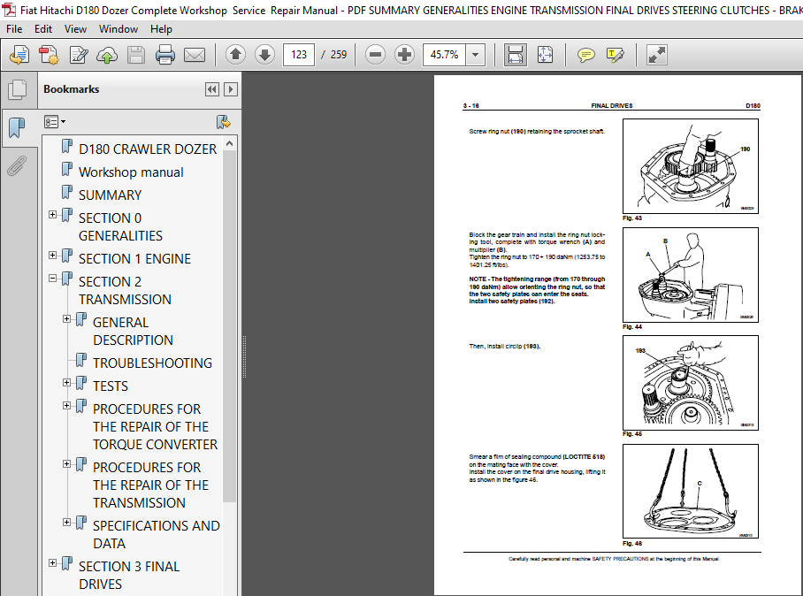The width and height of the screenshot is (803, 596).
Task: Click the Fig. 43 ring nut illustration
Action: tap(691, 166)
